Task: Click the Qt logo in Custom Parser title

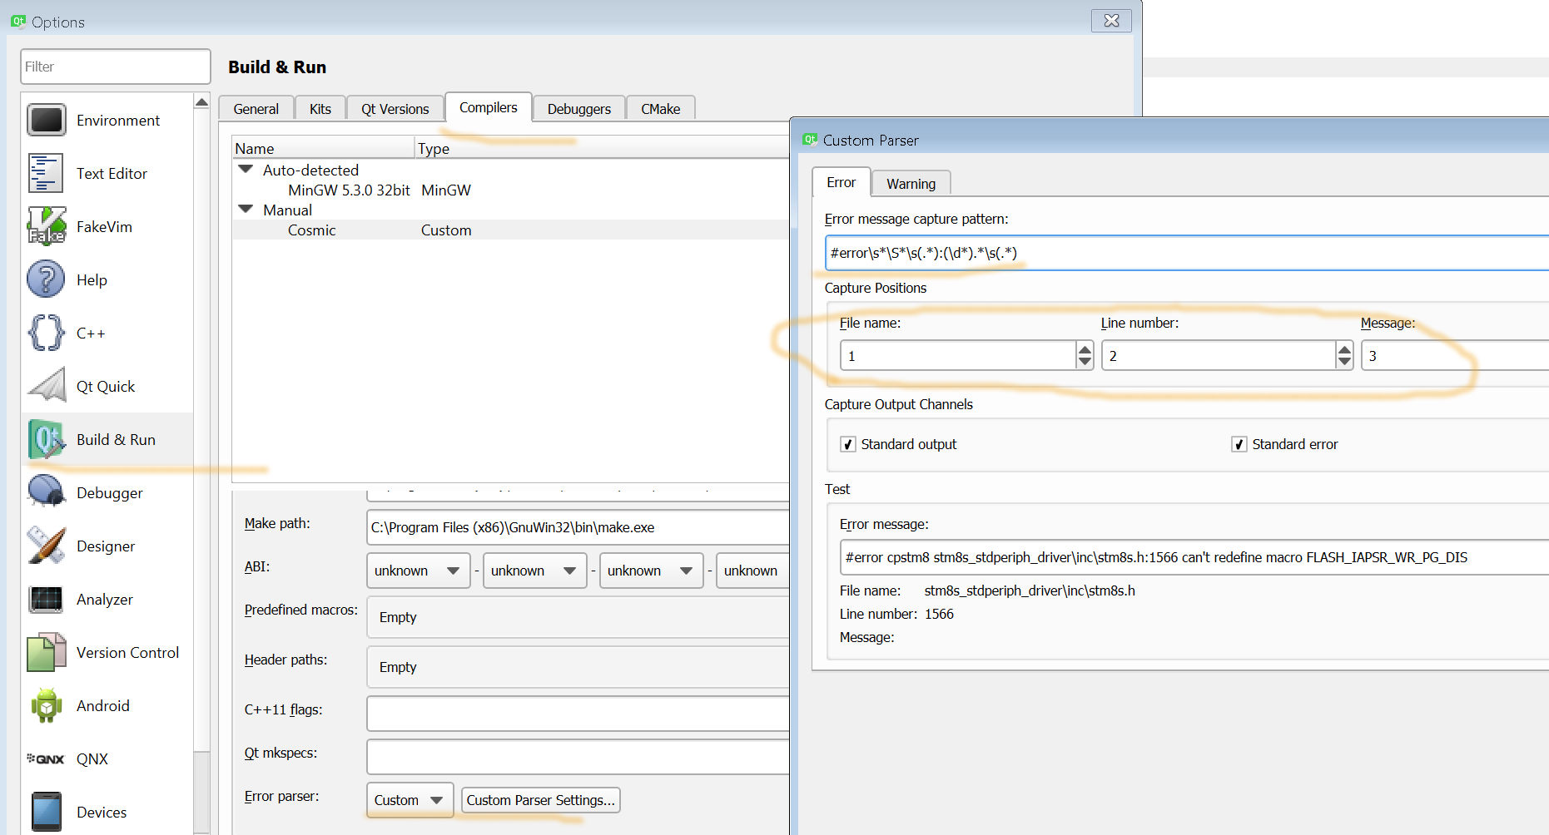Action: [x=809, y=140]
